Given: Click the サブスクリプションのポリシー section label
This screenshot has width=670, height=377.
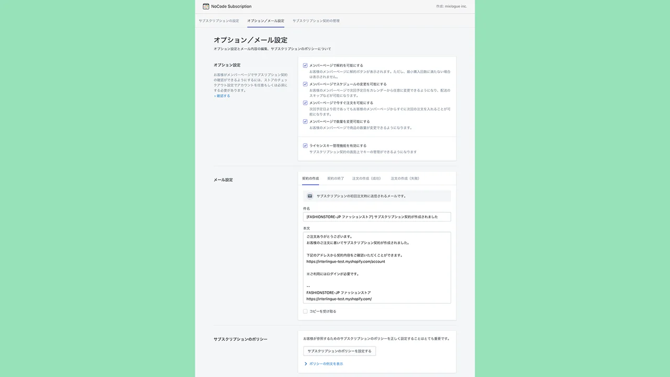Looking at the screenshot, I should pyautogui.click(x=240, y=339).
